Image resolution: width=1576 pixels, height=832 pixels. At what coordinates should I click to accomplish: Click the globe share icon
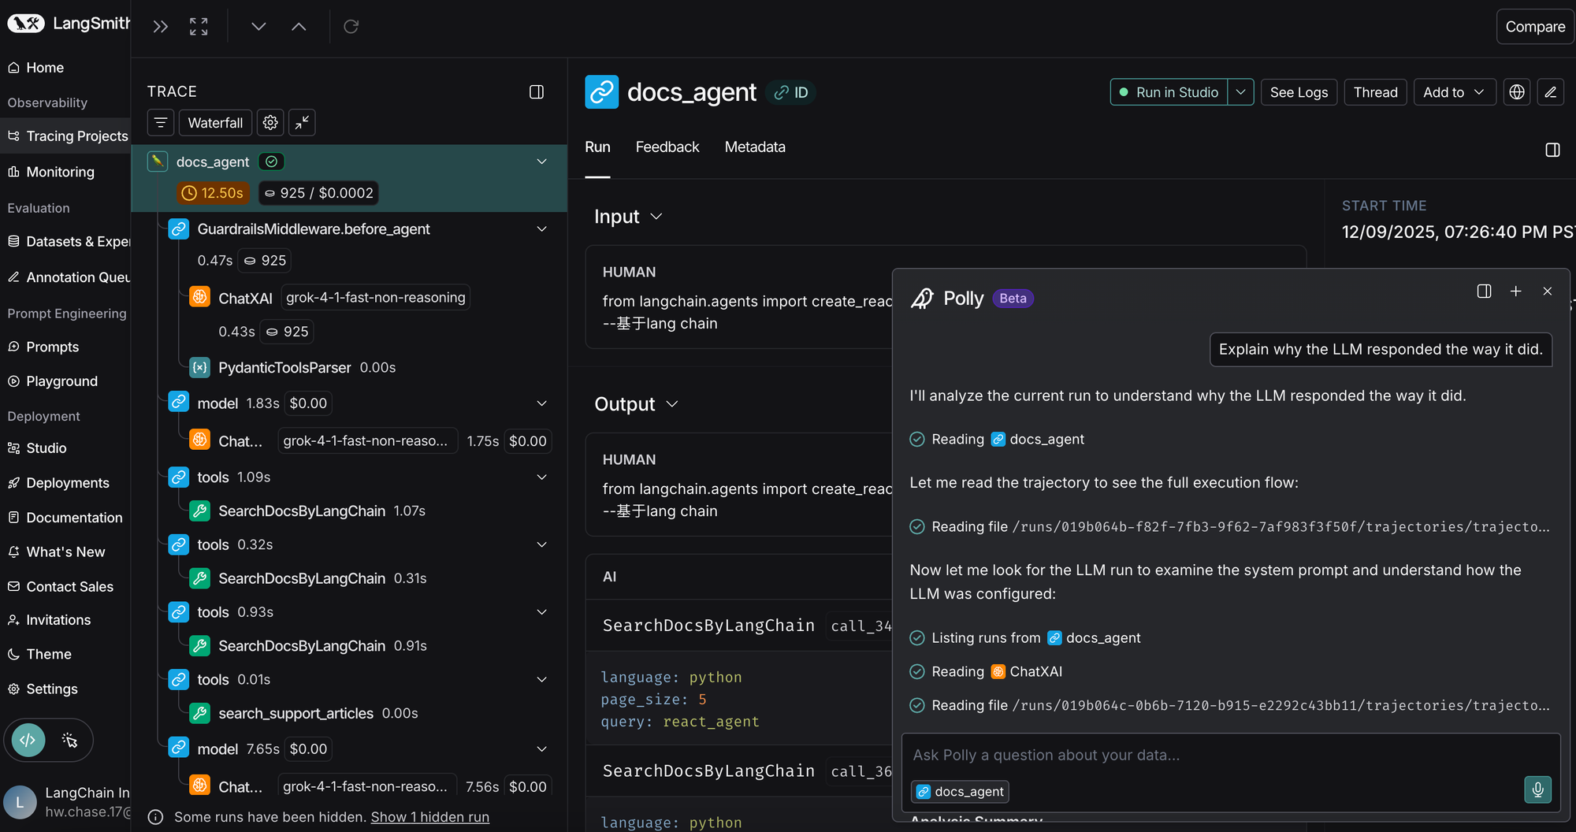point(1517,92)
